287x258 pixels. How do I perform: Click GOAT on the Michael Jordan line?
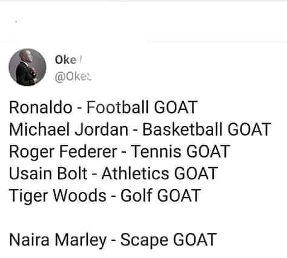[x=249, y=129]
